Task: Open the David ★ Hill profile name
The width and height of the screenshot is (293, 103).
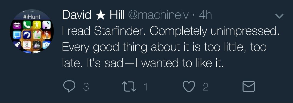Action: (93, 15)
